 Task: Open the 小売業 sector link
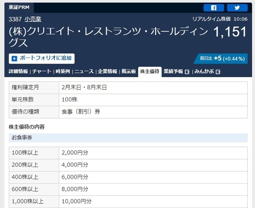click(33, 19)
